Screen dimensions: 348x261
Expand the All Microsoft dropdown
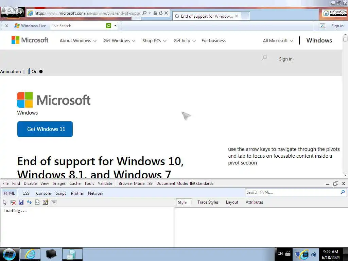click(278, 41)
